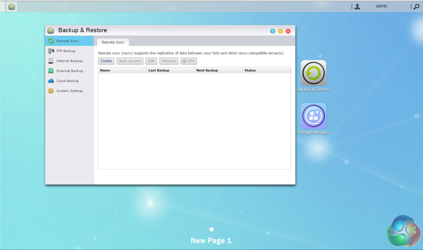Open the main menu icon in top bar

point(12,7)
